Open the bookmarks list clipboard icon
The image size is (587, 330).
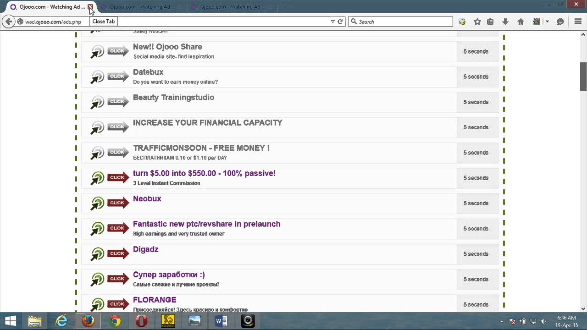pos(490,22)
